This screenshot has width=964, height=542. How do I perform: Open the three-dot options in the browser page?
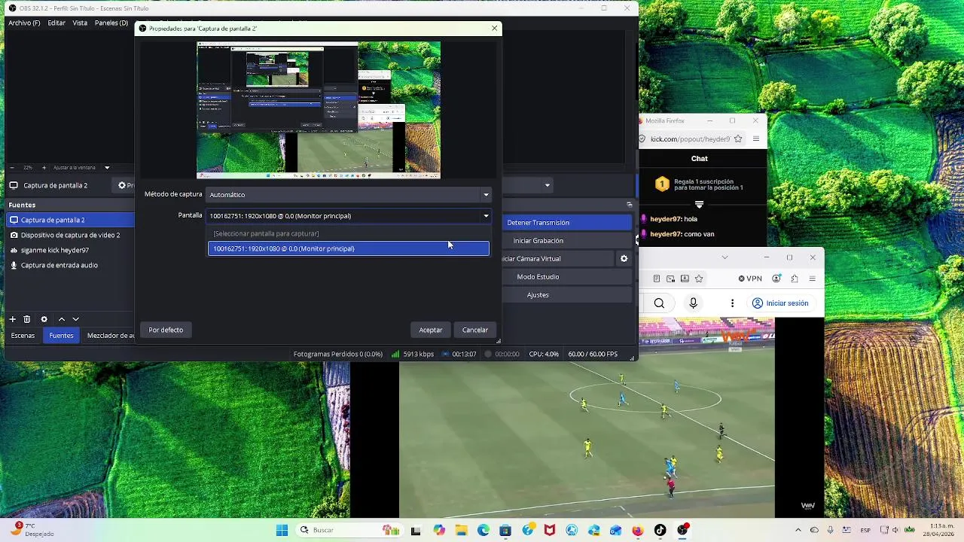[x=732, y=303]
